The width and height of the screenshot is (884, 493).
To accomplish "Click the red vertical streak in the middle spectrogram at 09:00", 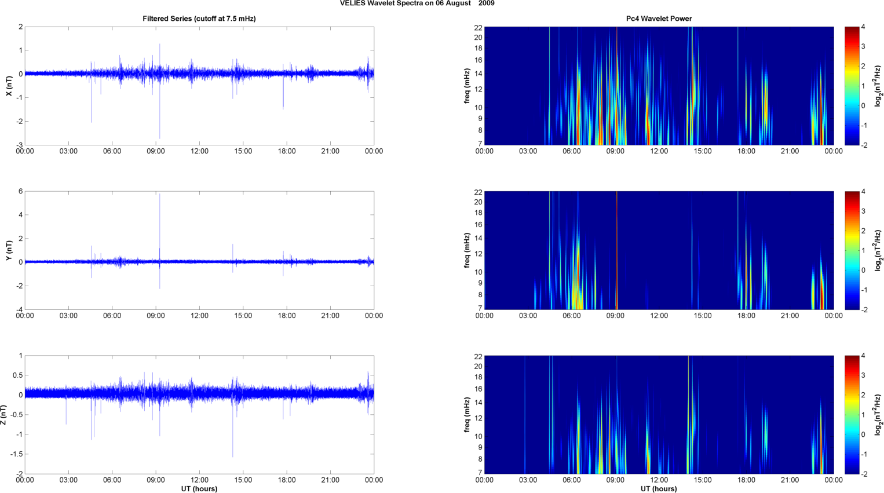I will click(616, 249).
